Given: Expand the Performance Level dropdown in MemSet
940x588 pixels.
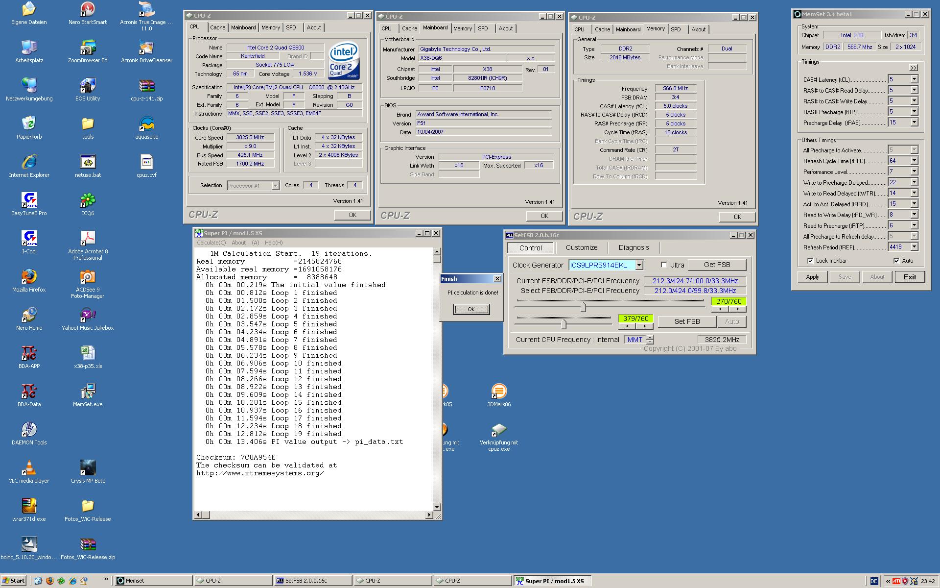Looking at the screenshot, I should click(914, 171).
